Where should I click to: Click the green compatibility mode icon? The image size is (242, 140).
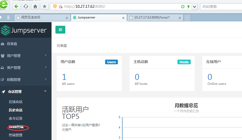[x=183, y=7]
